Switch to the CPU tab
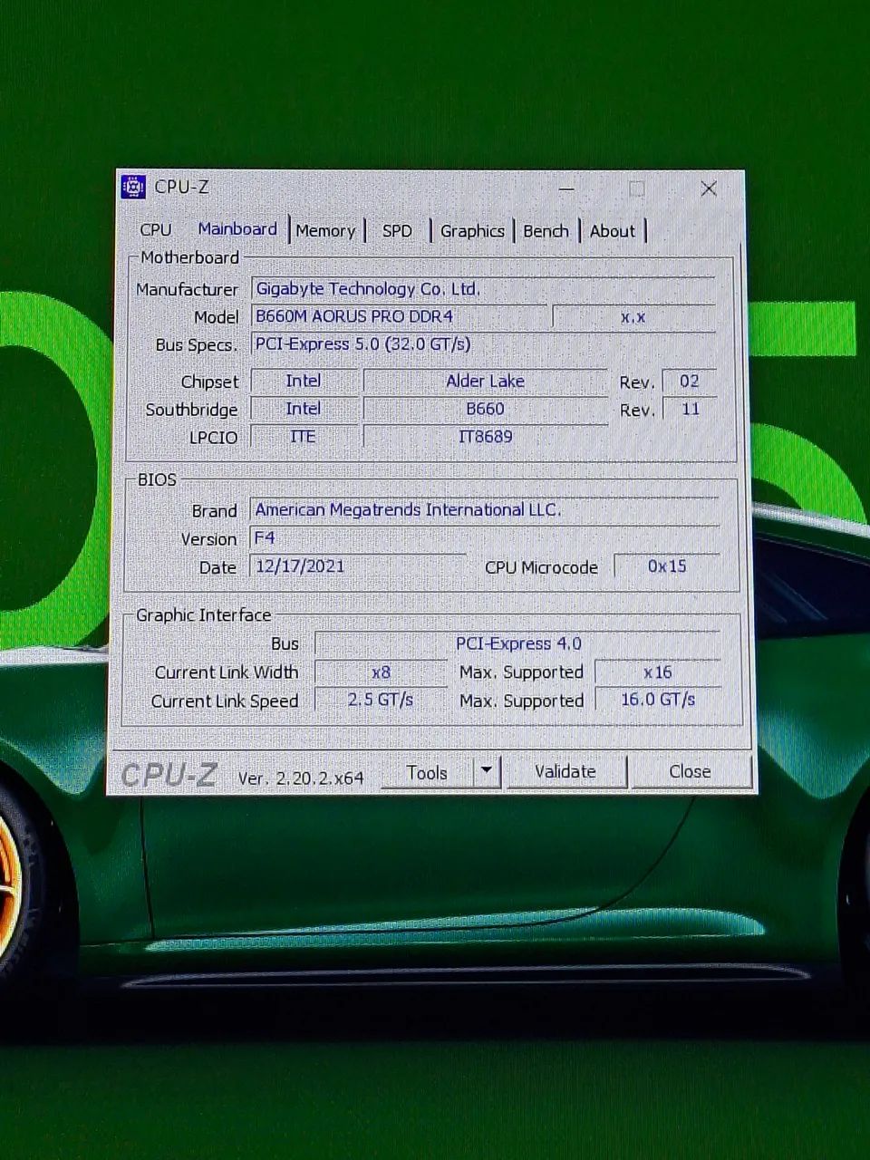Screen dimensions: 870x1160 156,230
